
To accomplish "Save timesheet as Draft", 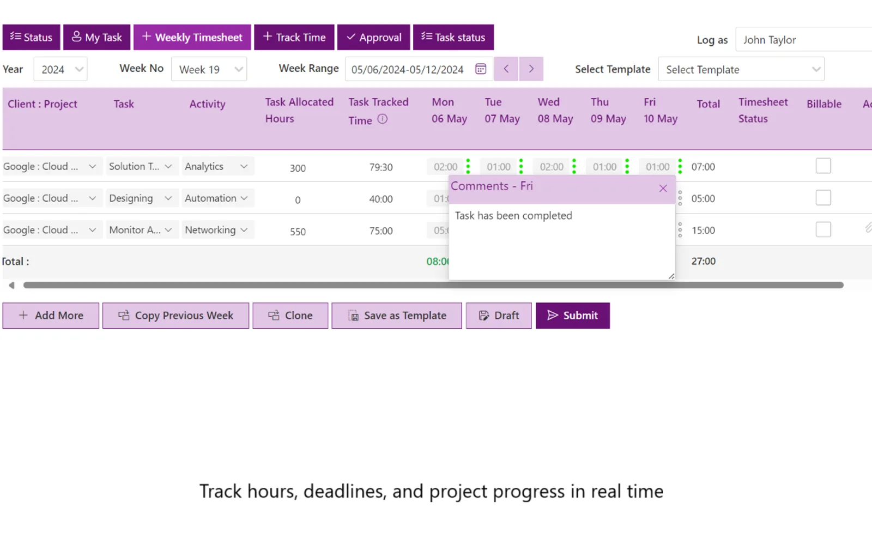I will pyautogui.click(x=499, y=316).
